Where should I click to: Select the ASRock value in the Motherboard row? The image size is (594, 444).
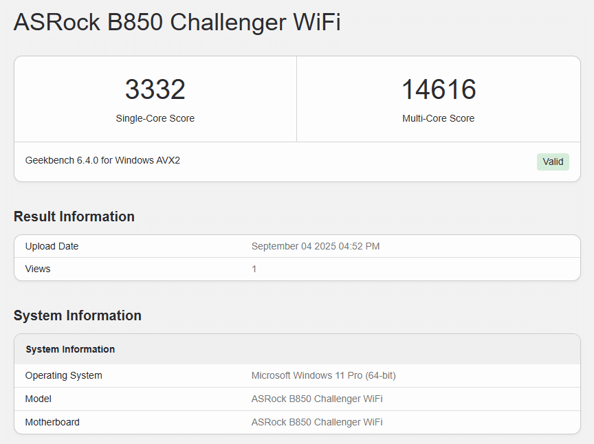pos(317,422)
